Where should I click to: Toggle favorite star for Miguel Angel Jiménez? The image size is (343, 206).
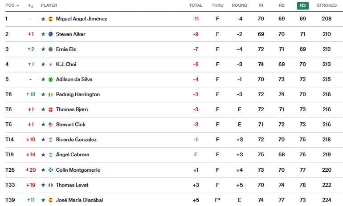[43, 19]
